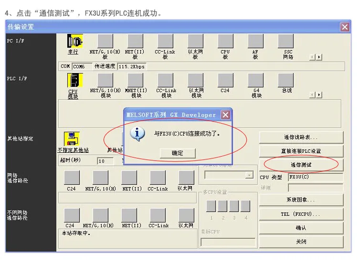Select multi-CPU box number 3
Screen dimensions: 358x264
[234, 206]
